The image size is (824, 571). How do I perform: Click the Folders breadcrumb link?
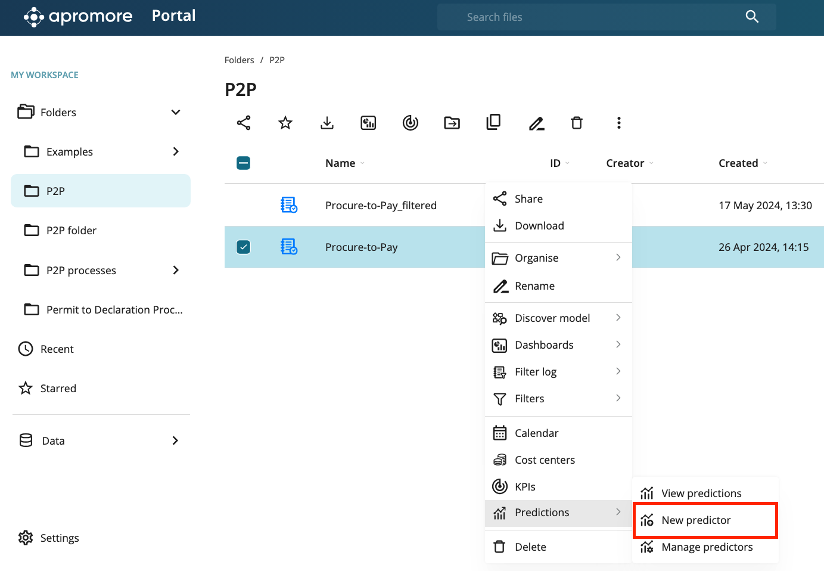(x=239, y=60)
